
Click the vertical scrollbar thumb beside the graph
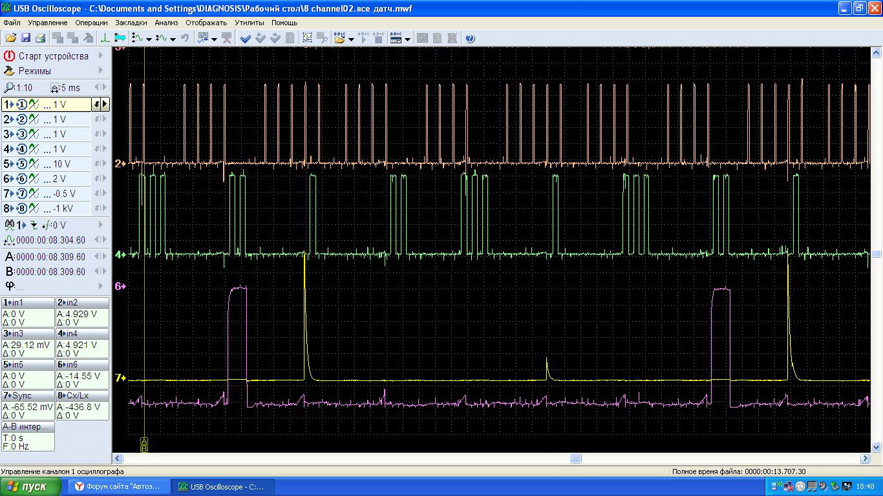tap(877, 254)
